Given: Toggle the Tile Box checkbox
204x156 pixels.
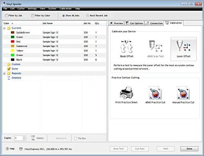Looking at the screenshot, I should (x=76, y=138).
